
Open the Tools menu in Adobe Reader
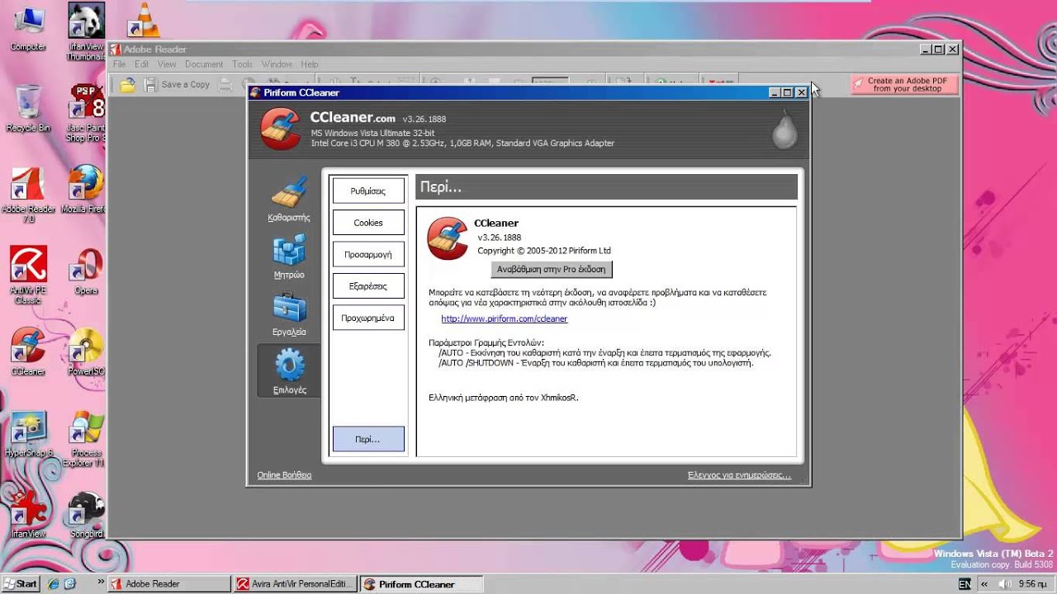point(242,64)
